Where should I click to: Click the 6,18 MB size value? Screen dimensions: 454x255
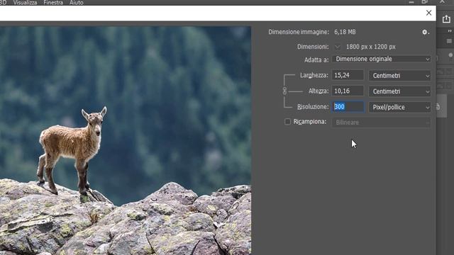345,32
